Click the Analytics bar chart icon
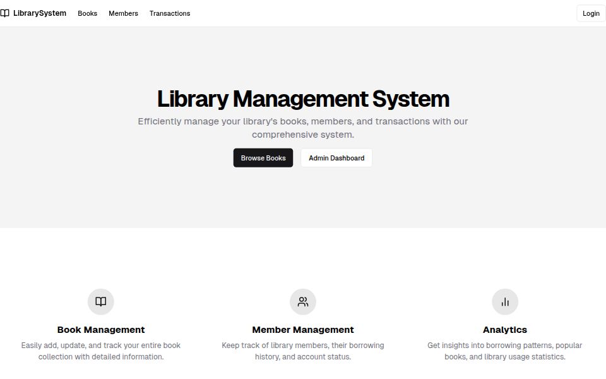The height and width of the screenshot is (379, 606). (x=505, y=302)
